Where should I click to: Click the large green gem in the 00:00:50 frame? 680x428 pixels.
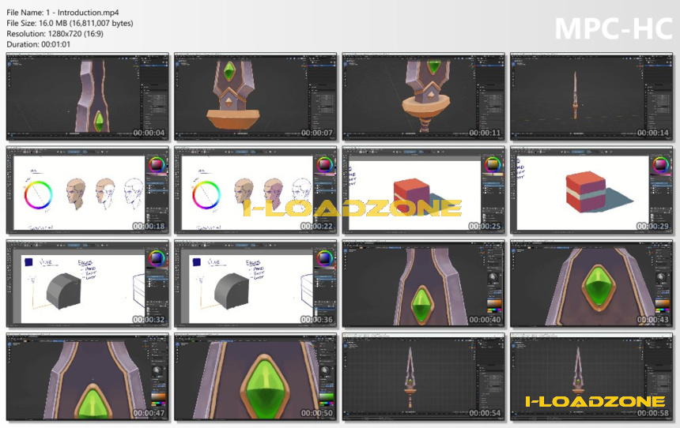(x=263, y=385)
